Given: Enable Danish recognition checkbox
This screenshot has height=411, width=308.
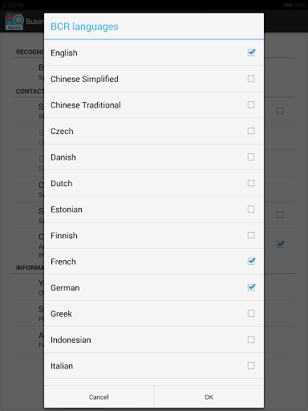Looking at the screenshot, I should point(251,157).
